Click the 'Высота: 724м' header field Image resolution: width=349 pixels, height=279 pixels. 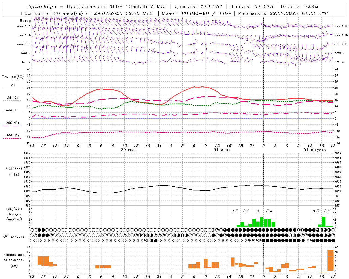(299, 7)
